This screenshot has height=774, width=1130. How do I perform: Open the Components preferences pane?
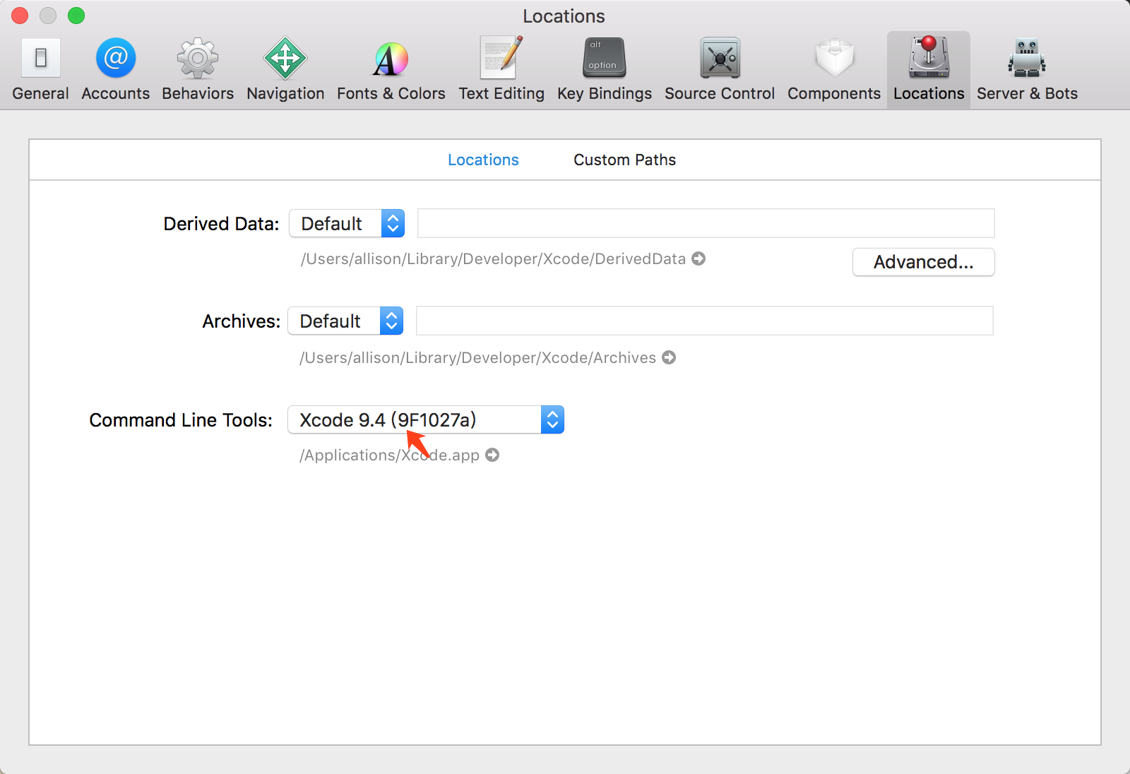[834, 69]
